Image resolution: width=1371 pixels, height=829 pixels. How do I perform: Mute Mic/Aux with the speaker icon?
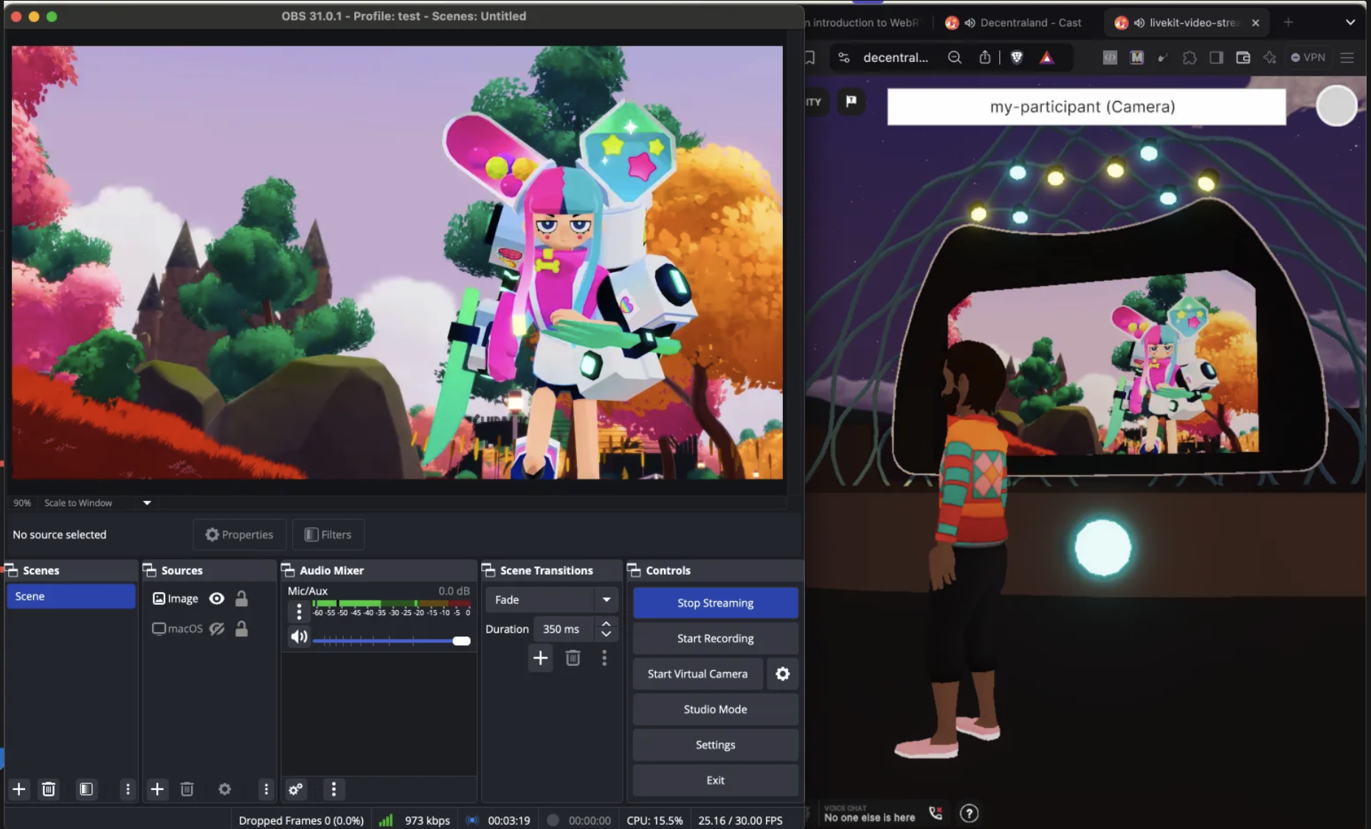point(299,637)
